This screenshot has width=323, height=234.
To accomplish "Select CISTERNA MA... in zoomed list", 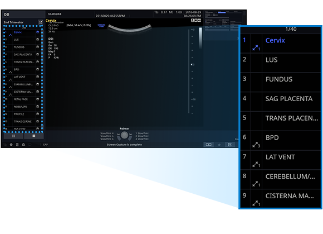I will [281, 198].
